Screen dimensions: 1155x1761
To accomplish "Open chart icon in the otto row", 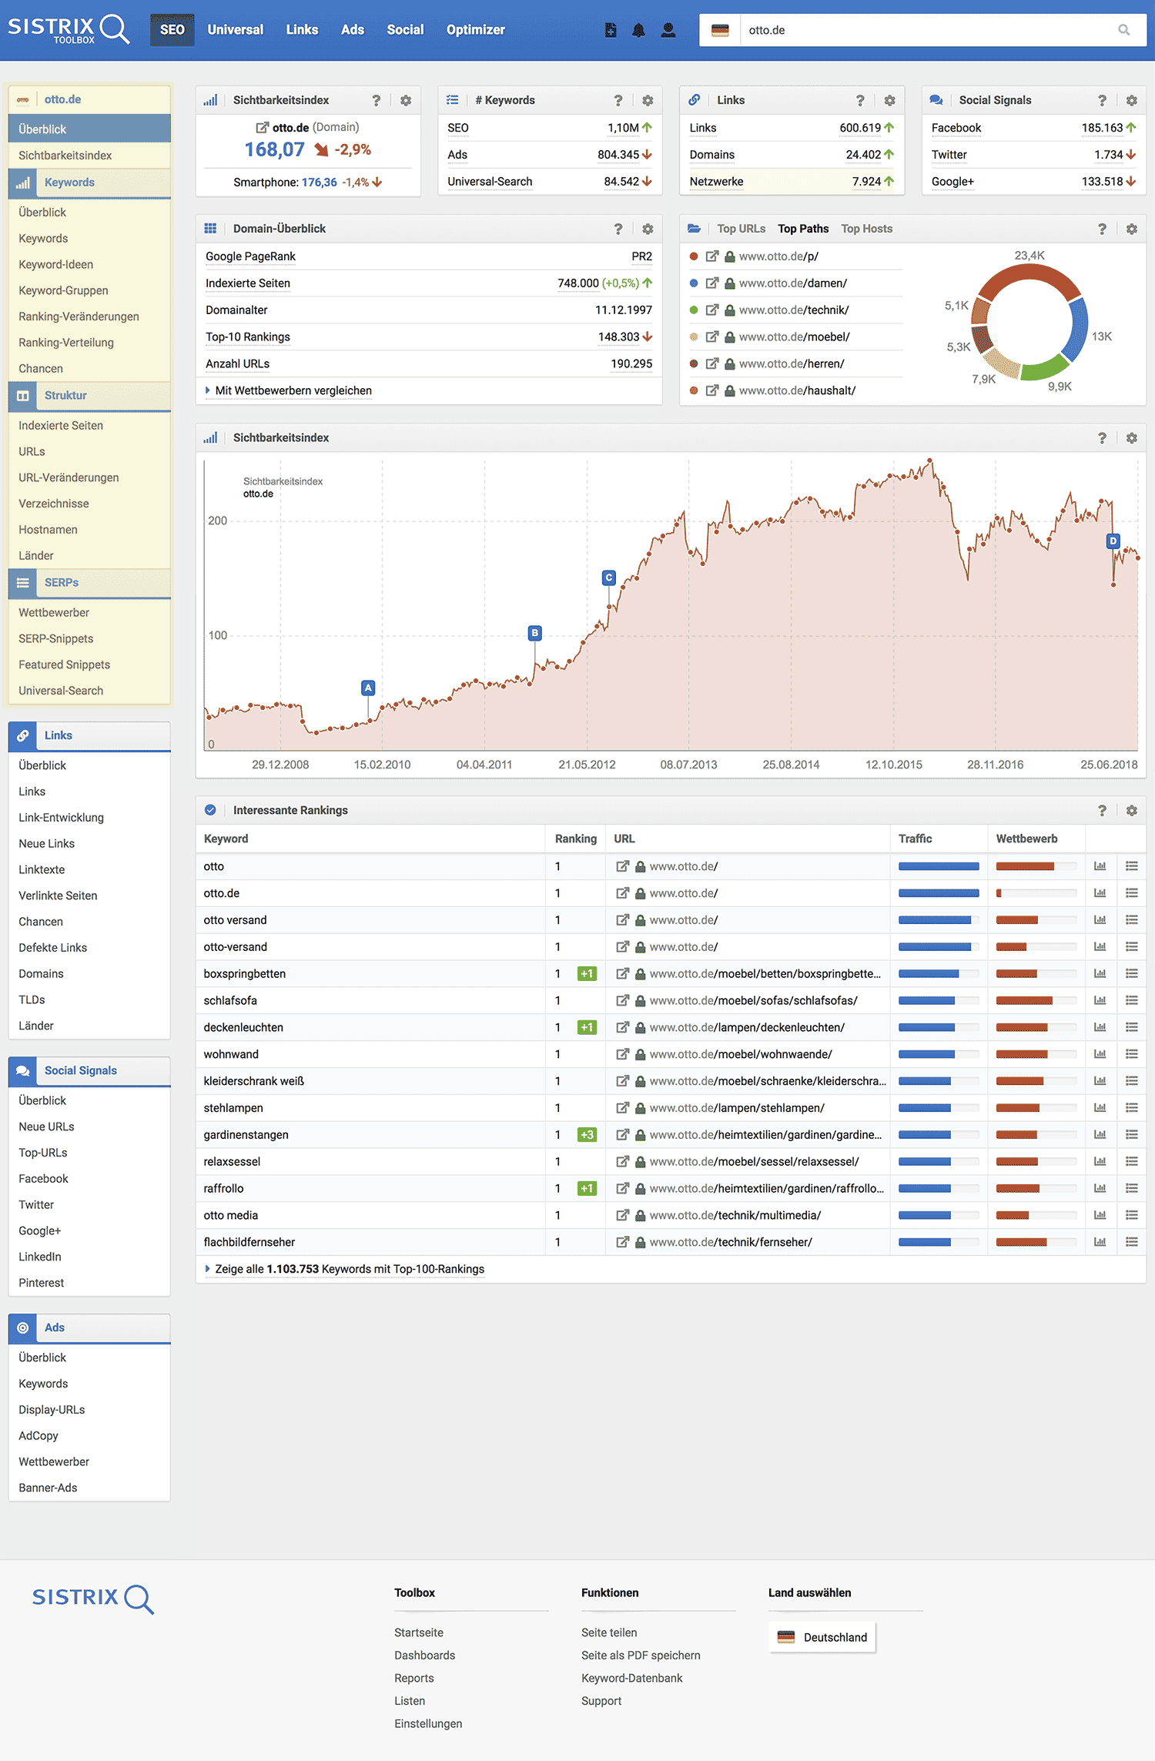I will pyautogui.click(x=1100, y=866).
